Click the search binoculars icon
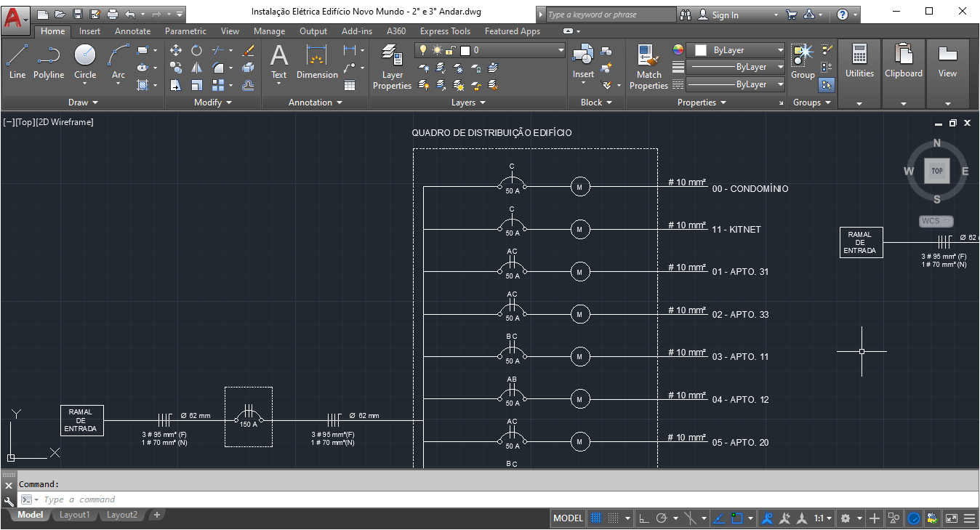This screenshot has width=980, height=530. [686, 15]
